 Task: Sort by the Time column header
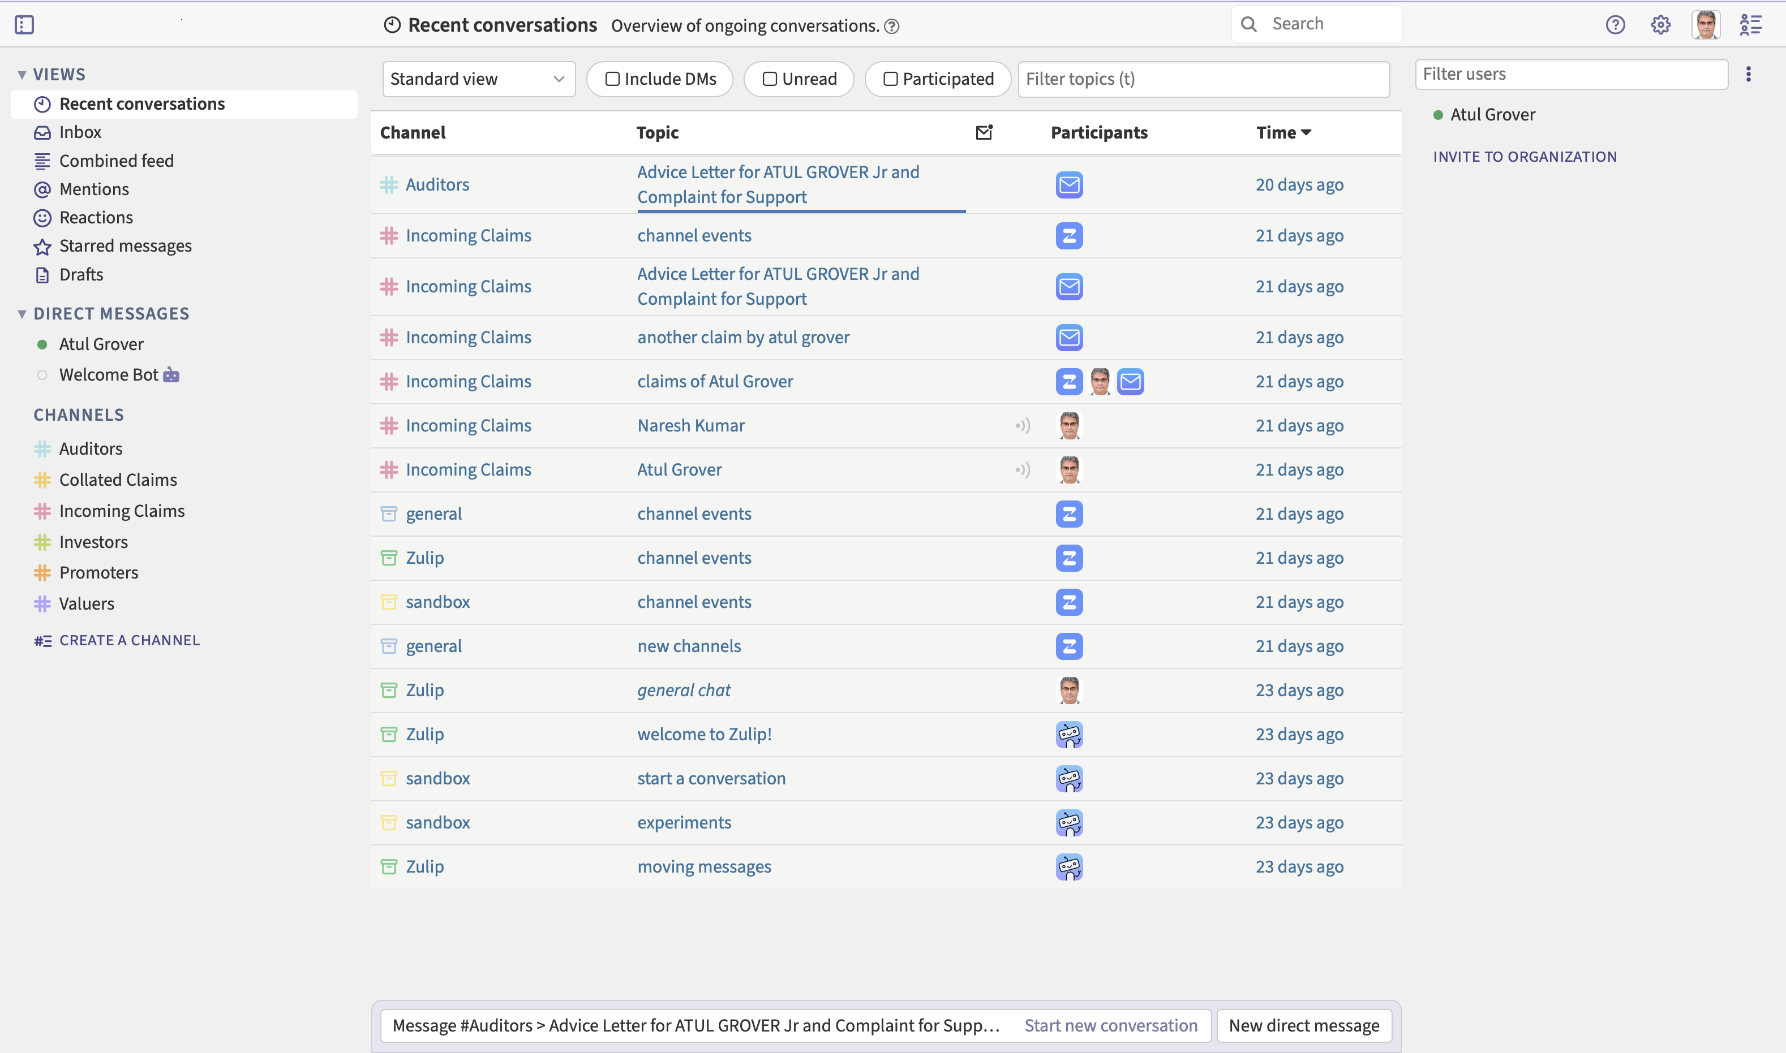(1283, 133)
